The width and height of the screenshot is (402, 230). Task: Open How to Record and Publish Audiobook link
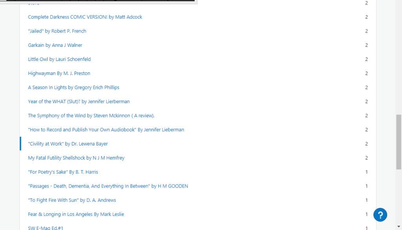pyautogui.click(x=106, y=130)
